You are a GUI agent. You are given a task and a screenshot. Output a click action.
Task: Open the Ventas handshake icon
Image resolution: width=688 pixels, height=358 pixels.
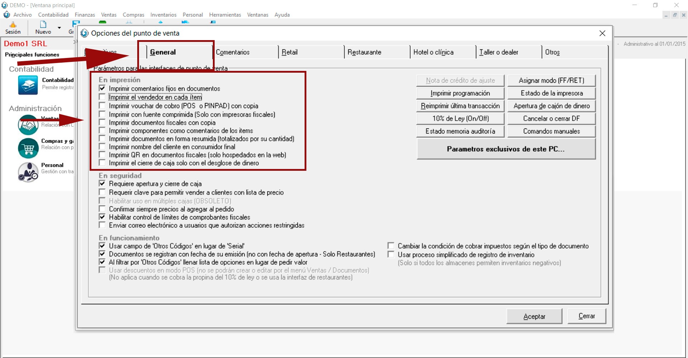(x=28, y=125)
